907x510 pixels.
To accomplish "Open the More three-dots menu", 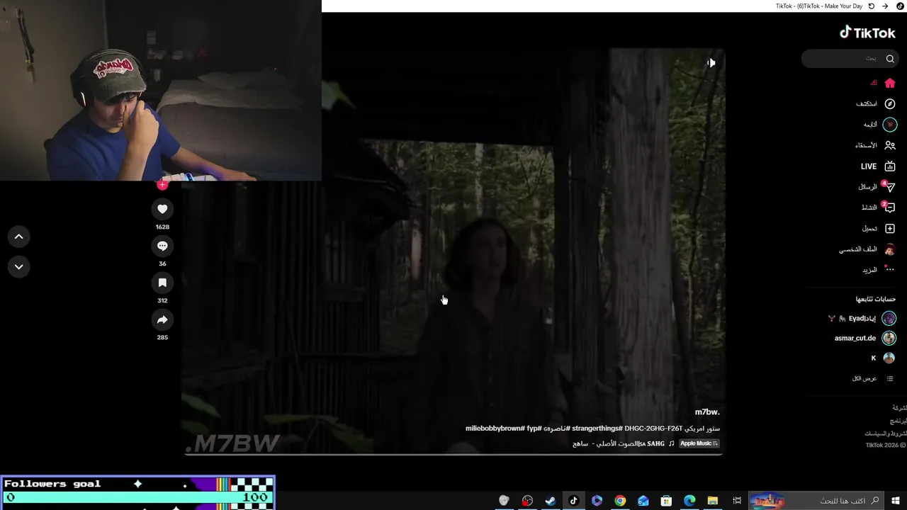I will point(890,269).
